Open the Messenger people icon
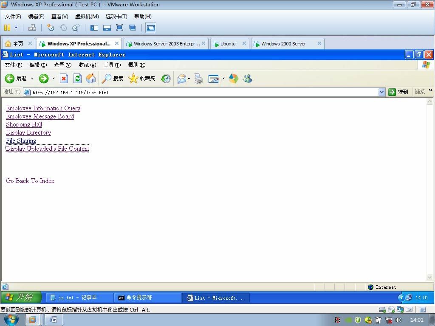The image size is (435, 326). (247, 79)
